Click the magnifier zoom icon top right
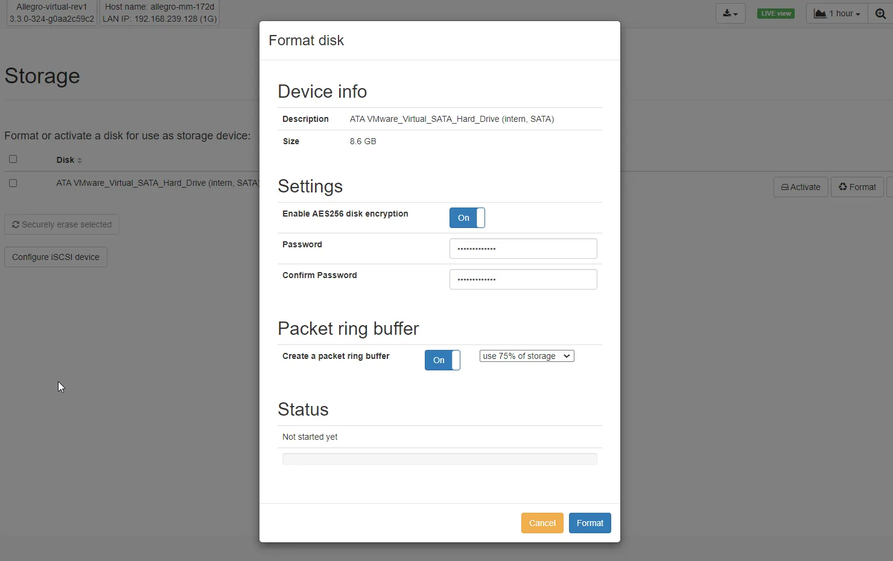 tap(880, 13)
